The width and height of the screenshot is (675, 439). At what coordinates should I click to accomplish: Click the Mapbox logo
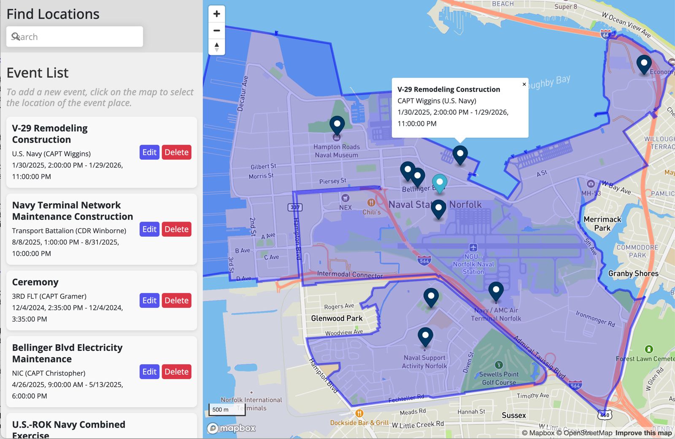[232, 428]
